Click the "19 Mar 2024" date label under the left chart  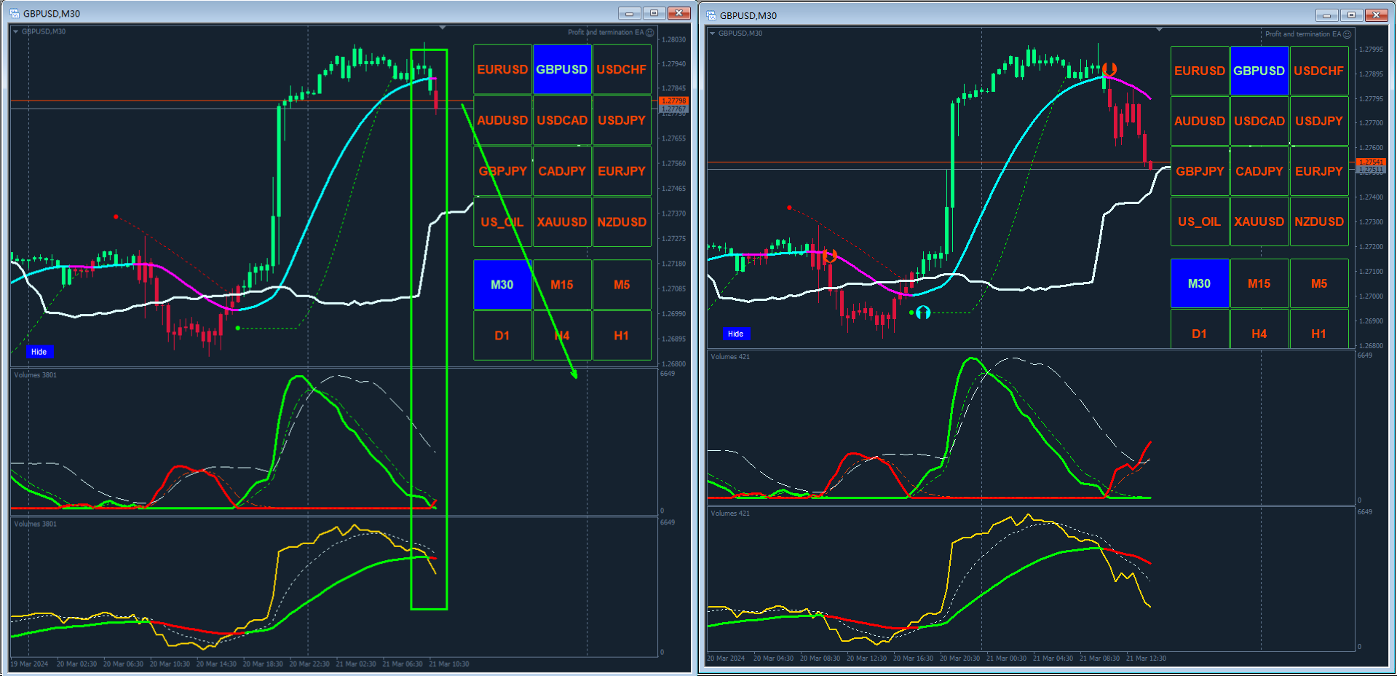point(29,664)
